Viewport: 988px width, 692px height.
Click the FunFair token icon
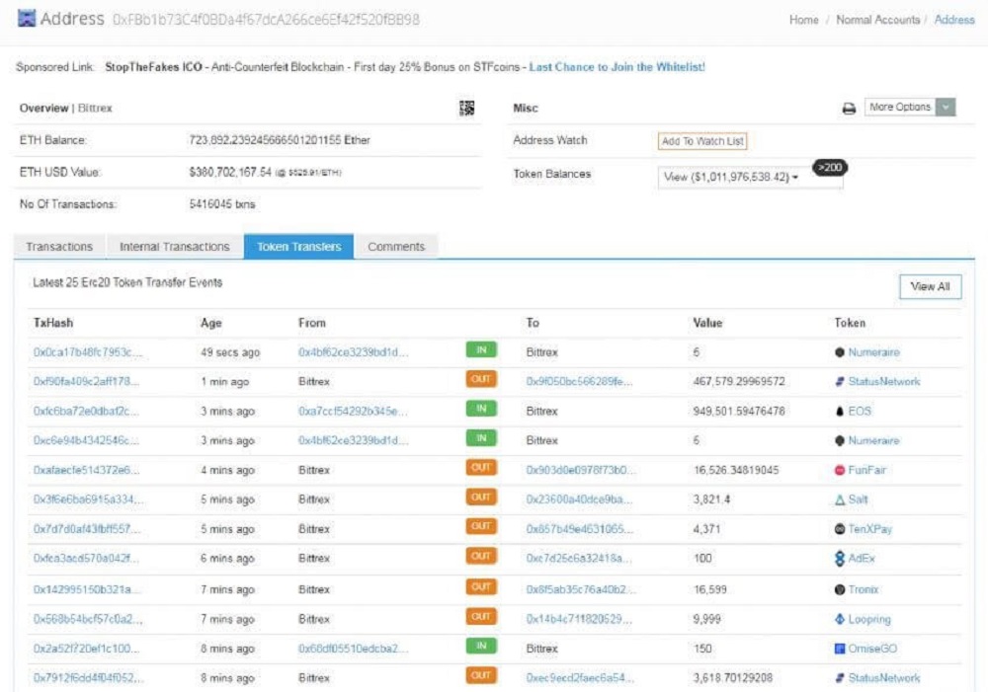pyautogui.click(x=839, y=470)
